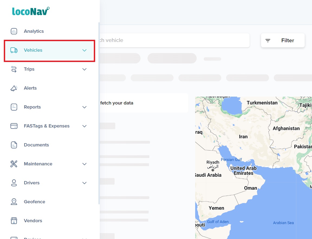Click the Vendors store icon
312x239 pixels.
coord(14,221)
